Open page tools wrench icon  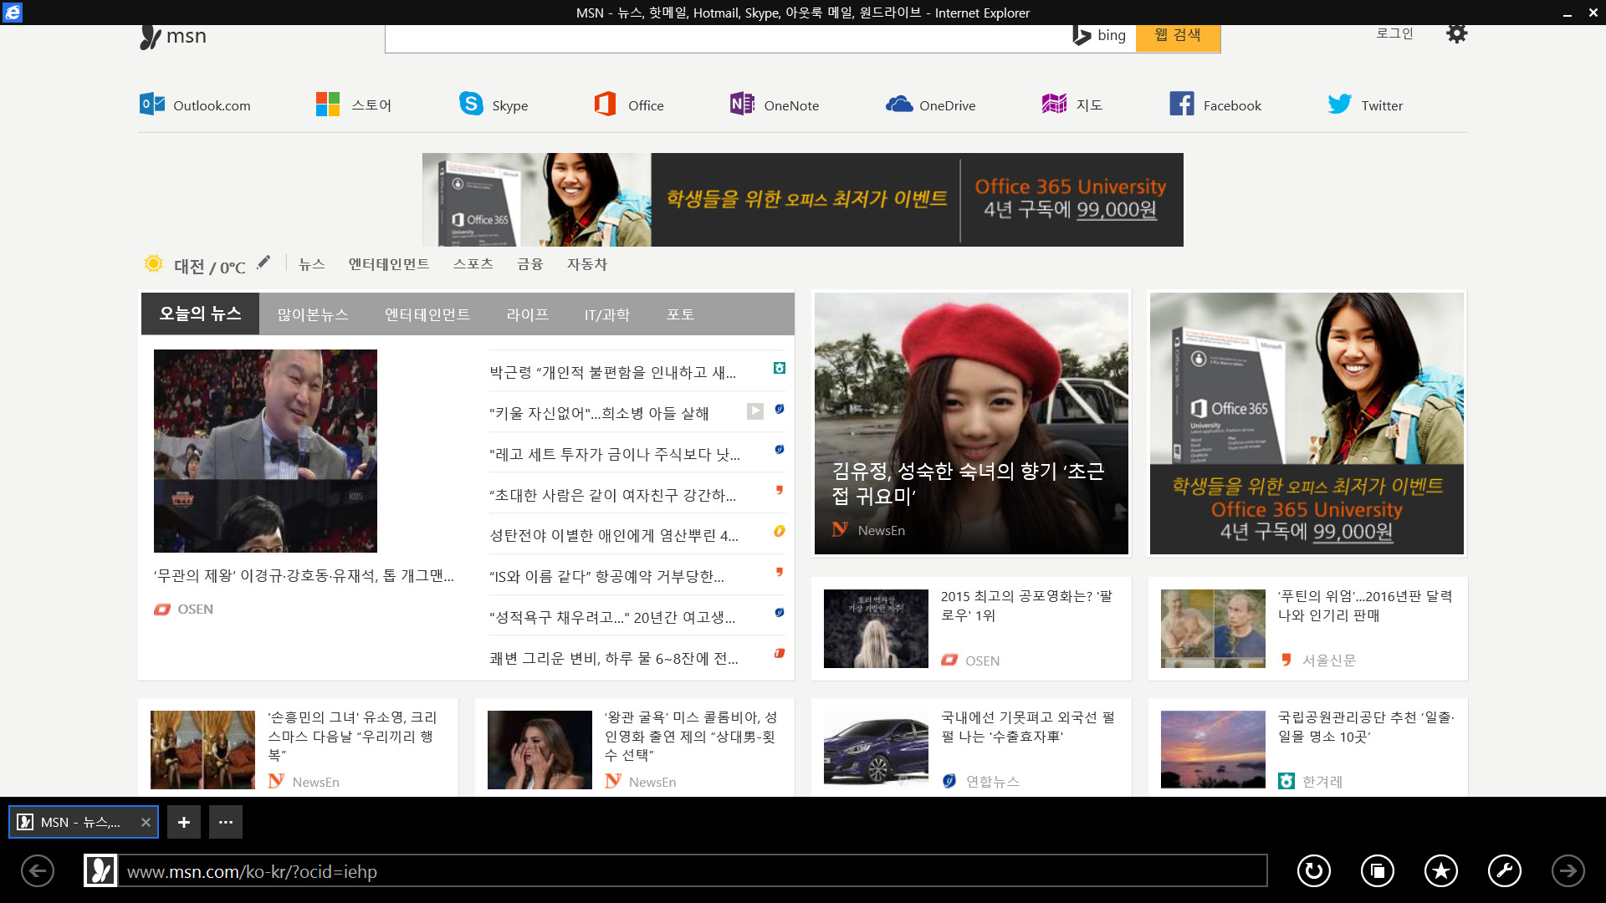(1505, 870)
